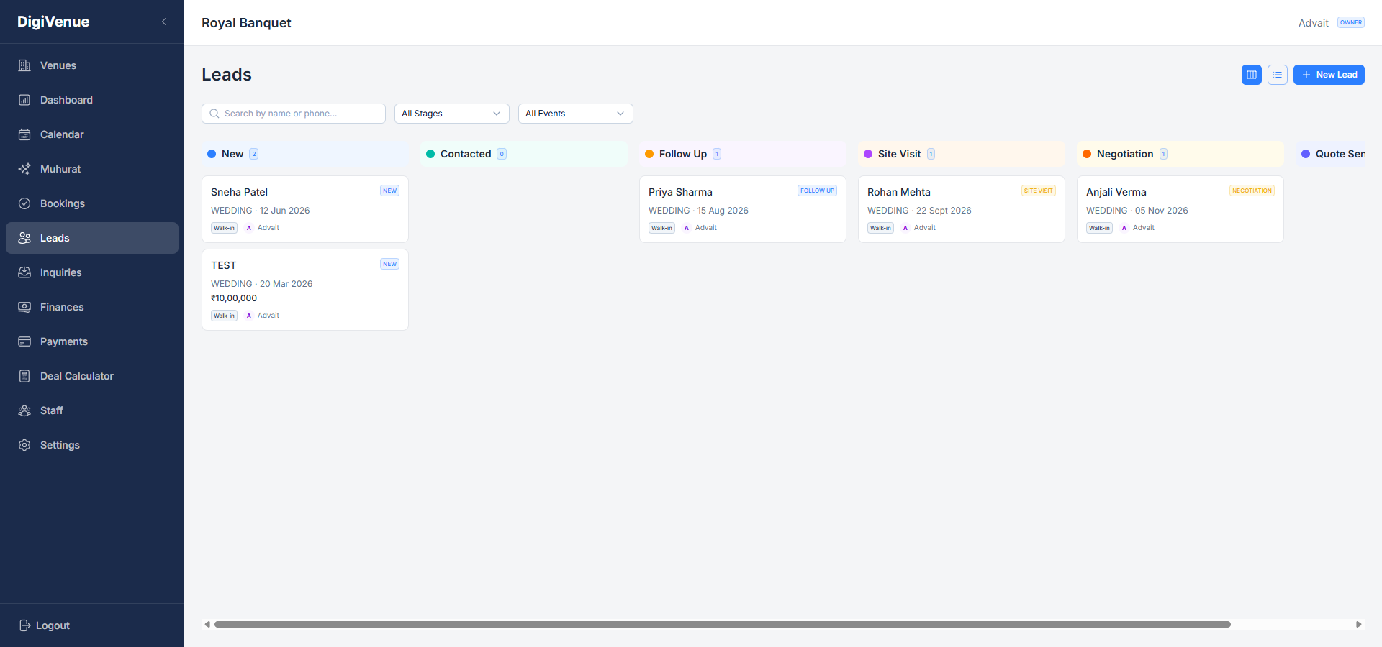Image resolution: width=1382 pixels, height=647 pixels.
Task: Click the Staff team icon
Action: [x=24, y=410]
